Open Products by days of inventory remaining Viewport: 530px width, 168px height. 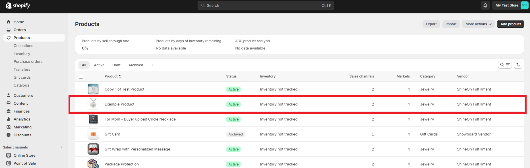click(188, 44)
